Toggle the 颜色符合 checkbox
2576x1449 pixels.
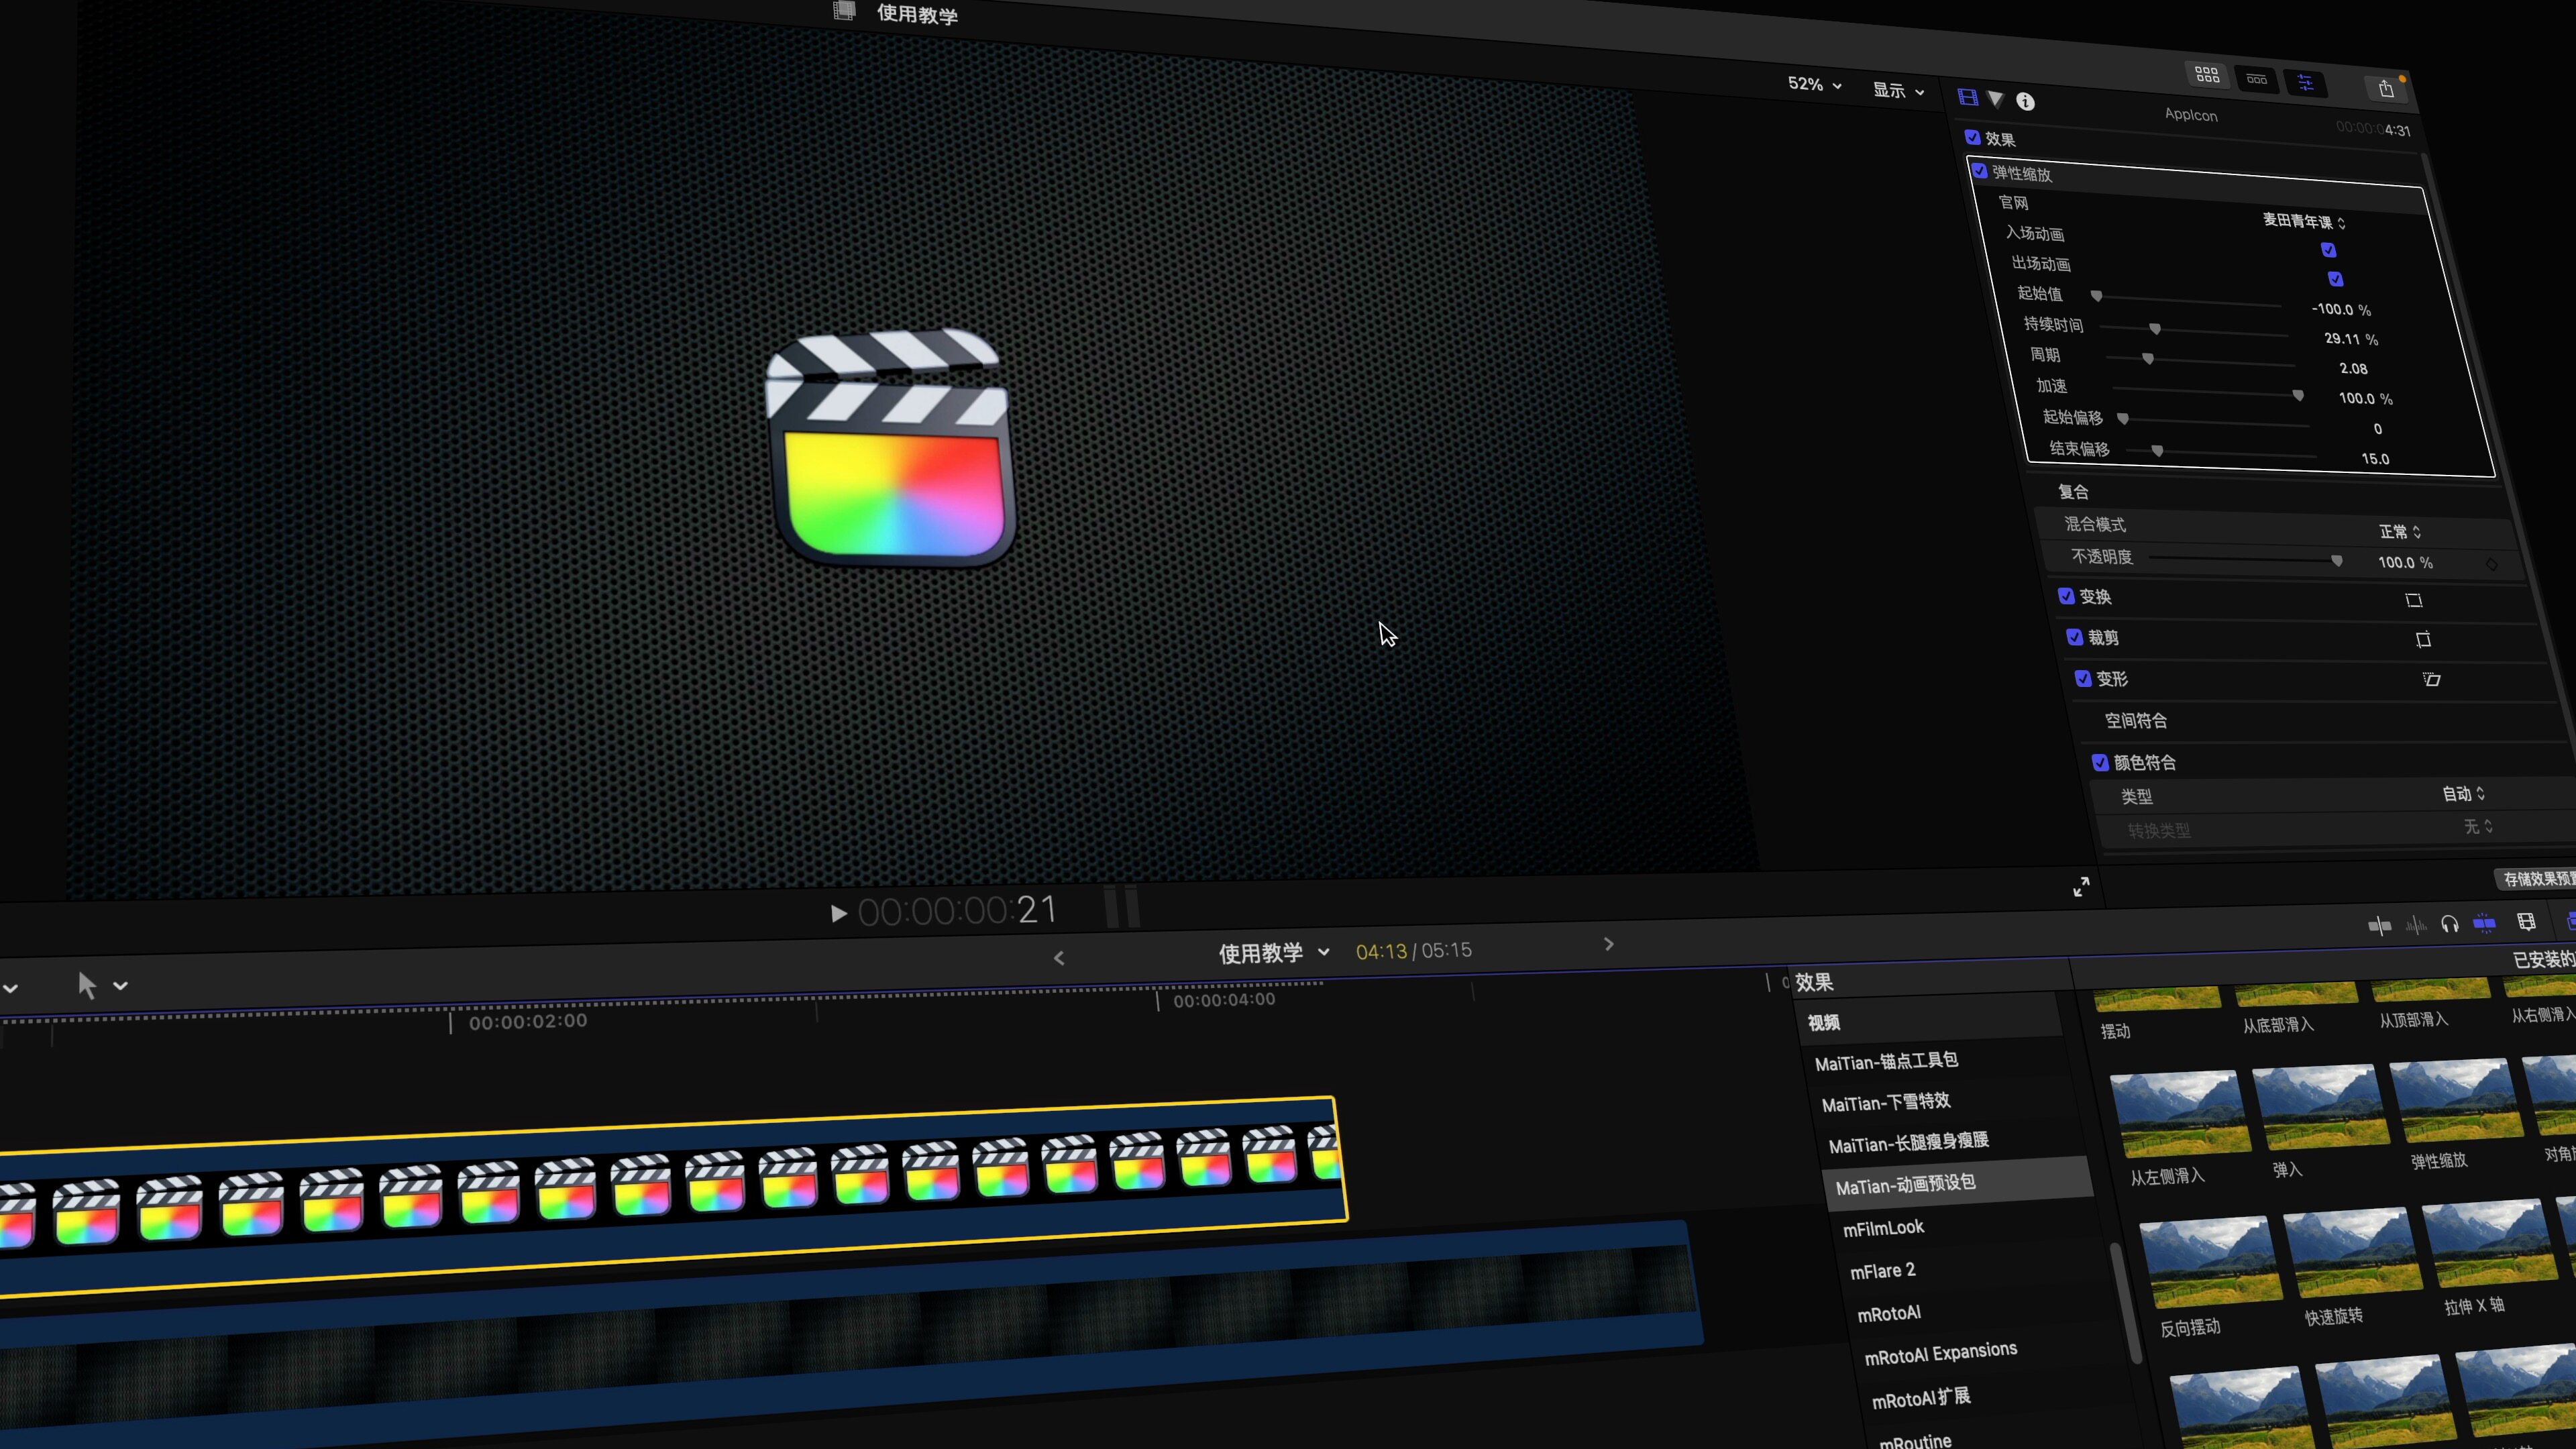coord(2100,762)
